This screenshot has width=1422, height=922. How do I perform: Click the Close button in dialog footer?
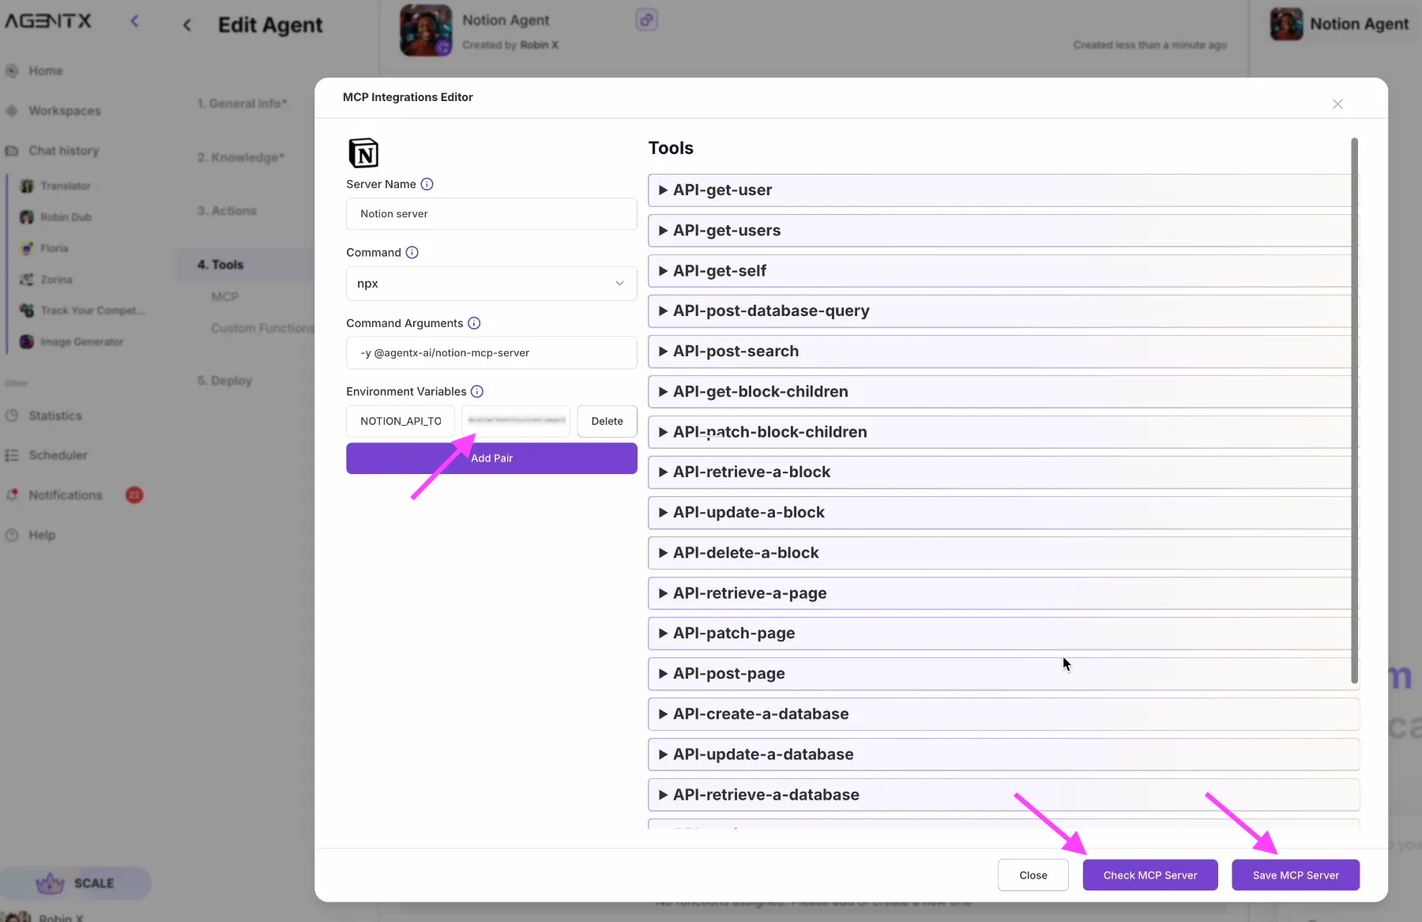(x=1033, y=875)
